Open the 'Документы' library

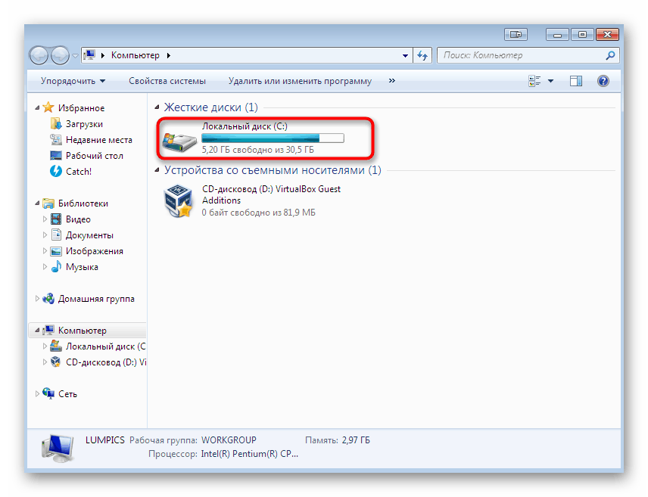89,235
